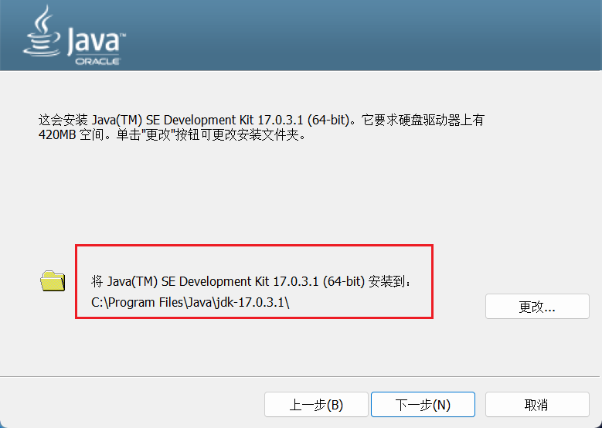The width and height of the screenshot is (602, 428).
Task: Cancel the installation with 取消
Action: coord(536,405)
